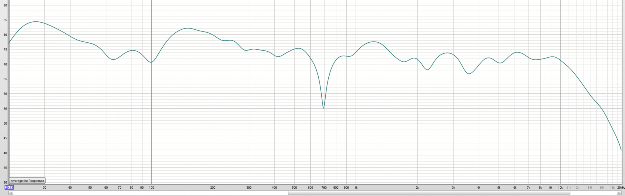
Task: Click the 14k frequency axis label
Action: pyautogui.click(x=590, y=187)
